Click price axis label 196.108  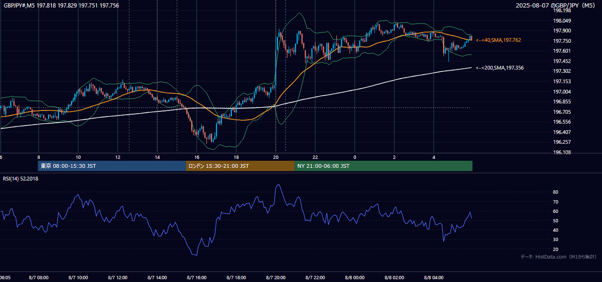pos(562,153)
